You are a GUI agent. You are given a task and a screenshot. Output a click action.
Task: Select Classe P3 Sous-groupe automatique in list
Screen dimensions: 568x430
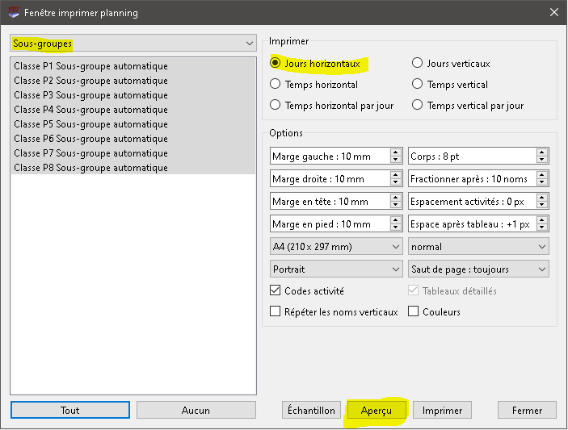(x=91, y=95)
